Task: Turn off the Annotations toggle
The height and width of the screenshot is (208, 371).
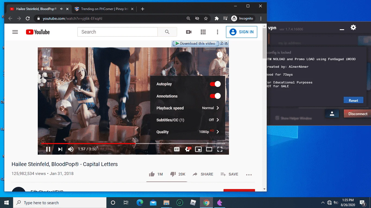Action: (x=215, y=96)
